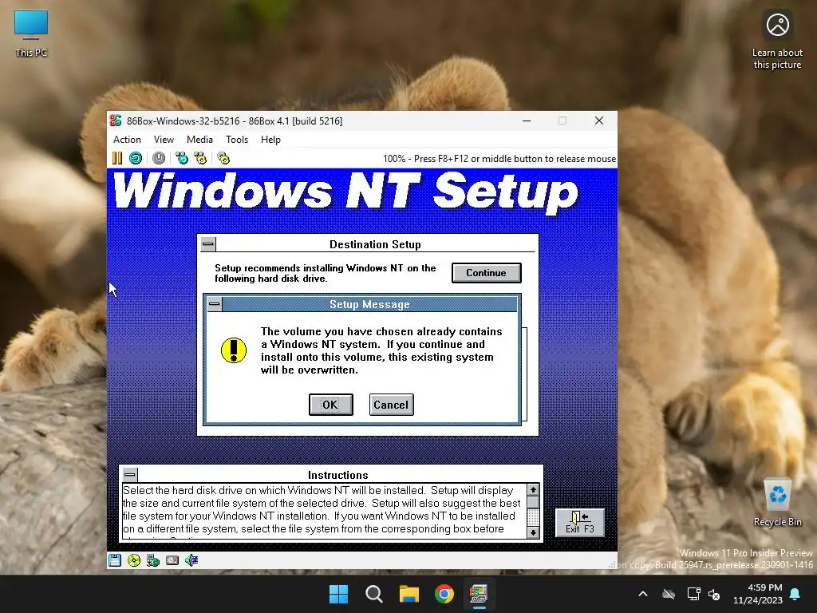
Task: Click Instructions scrollbar up arrow
Action: pos(533,490)
